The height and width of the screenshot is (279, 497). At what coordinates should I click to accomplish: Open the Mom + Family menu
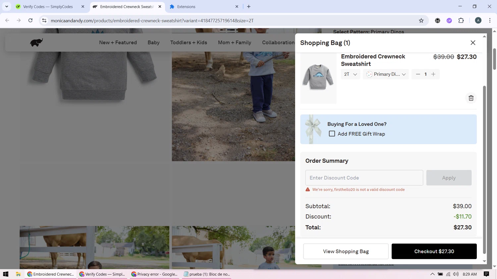235,42
